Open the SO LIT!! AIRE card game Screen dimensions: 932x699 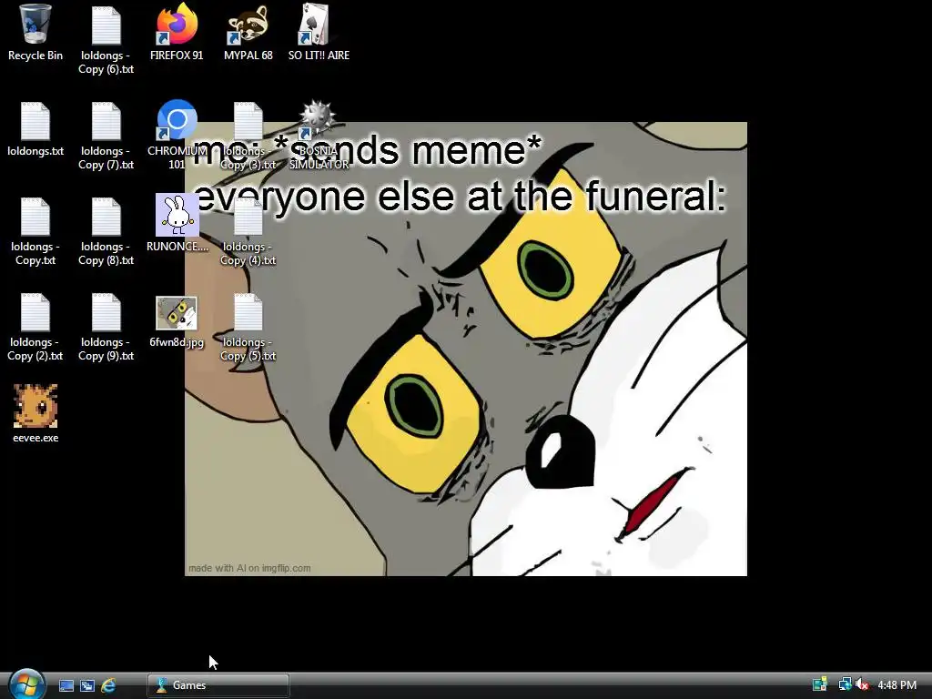[x=319, y=33]
